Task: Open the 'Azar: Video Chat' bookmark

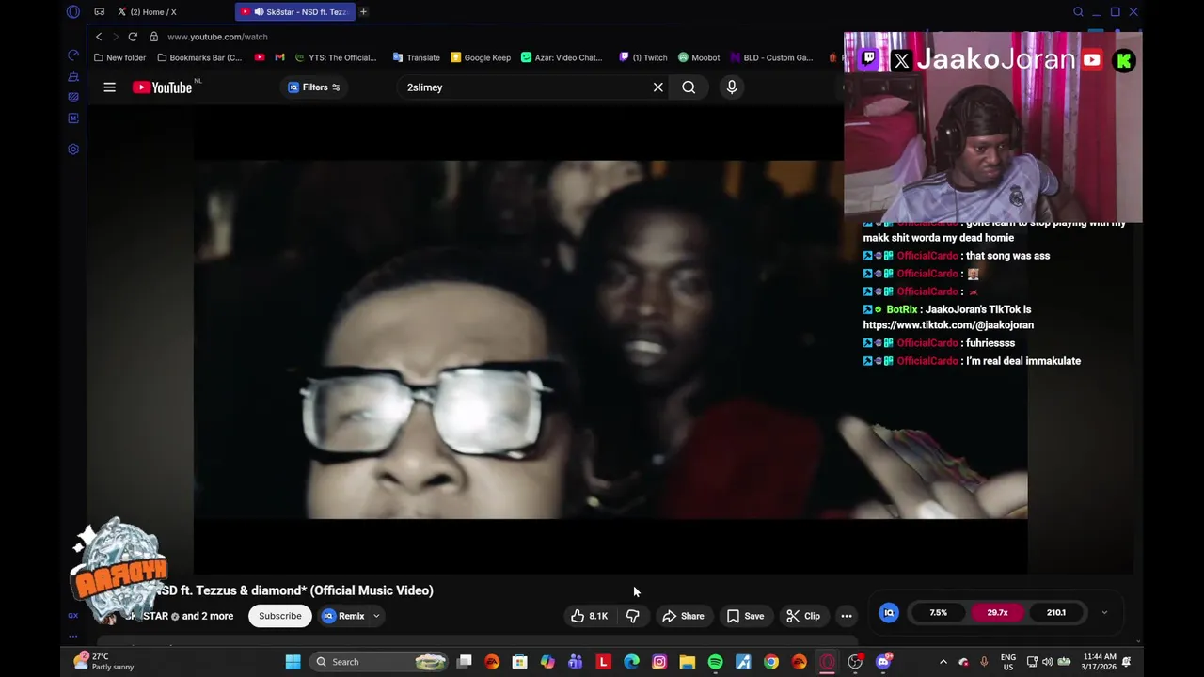Action: pyautogui.click(x=562, y=57)
